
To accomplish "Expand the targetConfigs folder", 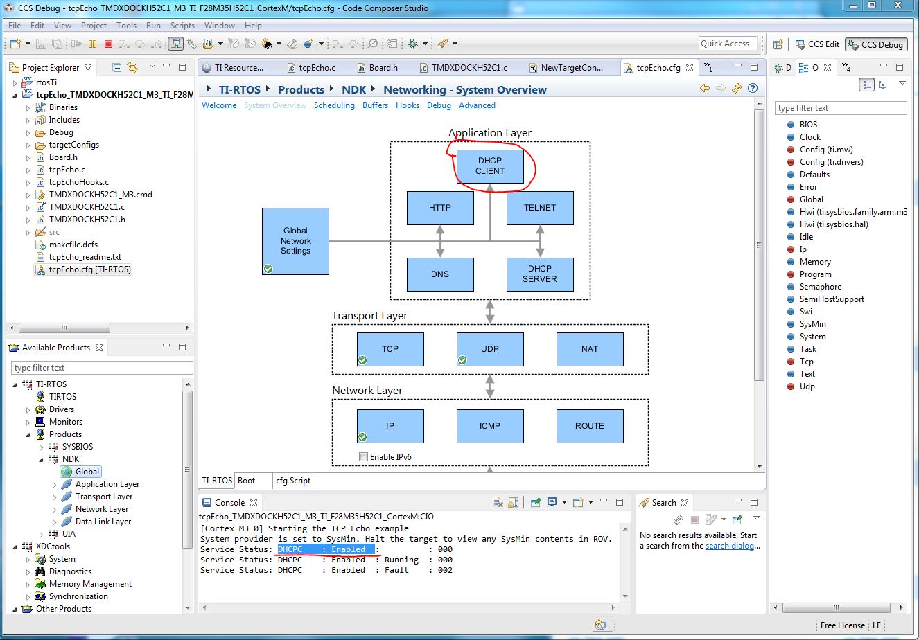I will [x=28, y=145].
